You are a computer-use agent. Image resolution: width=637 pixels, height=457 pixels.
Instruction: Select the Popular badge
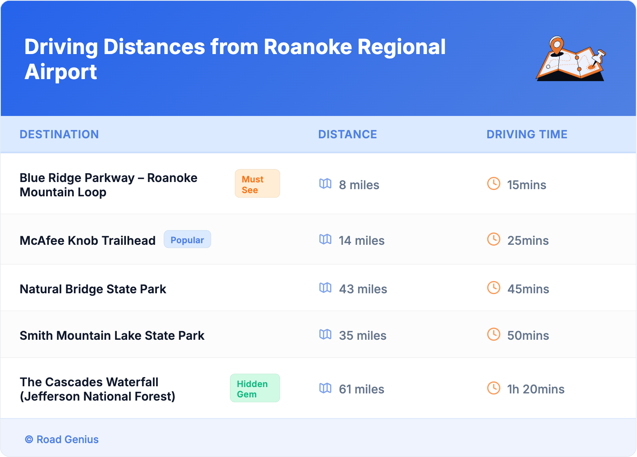[x=187, y=240]
